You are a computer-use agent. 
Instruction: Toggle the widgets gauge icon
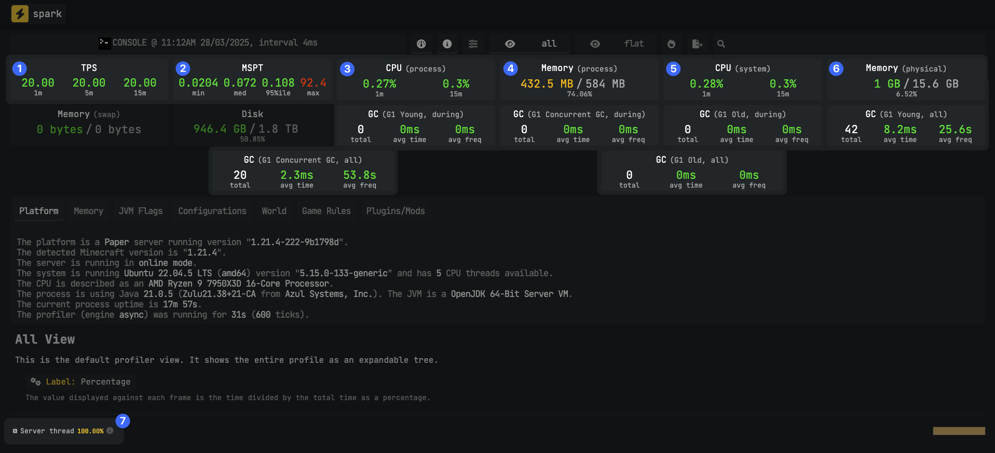click(x=421, y=44)
